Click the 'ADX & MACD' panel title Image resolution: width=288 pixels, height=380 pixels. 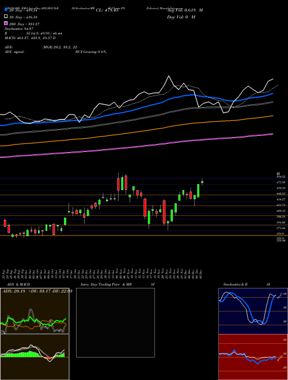click(x=18, y=284)
